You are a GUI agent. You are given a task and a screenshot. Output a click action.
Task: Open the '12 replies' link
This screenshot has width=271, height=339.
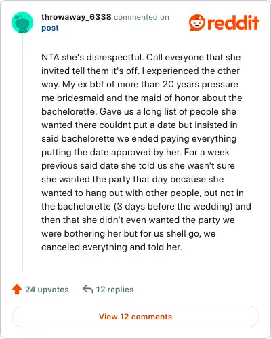click(114, 290)
